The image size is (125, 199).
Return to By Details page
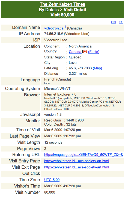(x=49, y=10)
